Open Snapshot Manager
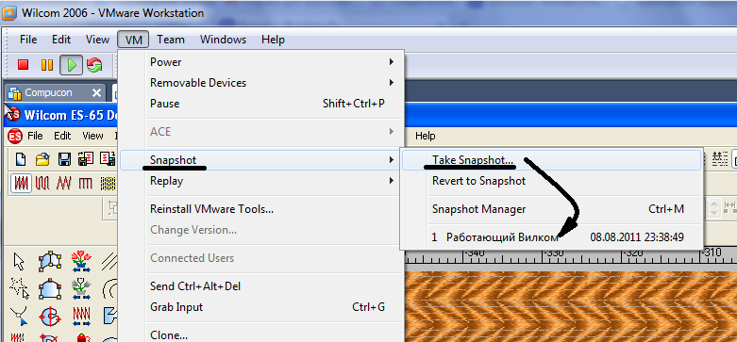The image size is (737, 342). click(552, 209)
